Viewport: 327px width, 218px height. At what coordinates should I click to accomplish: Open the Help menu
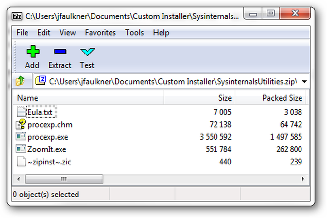(161, 33)
